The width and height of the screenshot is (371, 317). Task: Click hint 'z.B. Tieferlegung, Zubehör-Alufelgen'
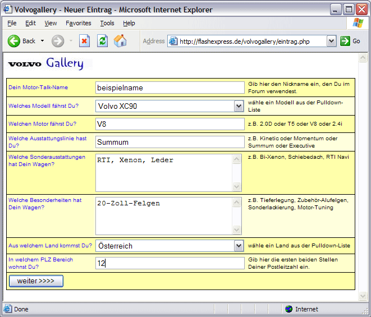tap(298, 204)
